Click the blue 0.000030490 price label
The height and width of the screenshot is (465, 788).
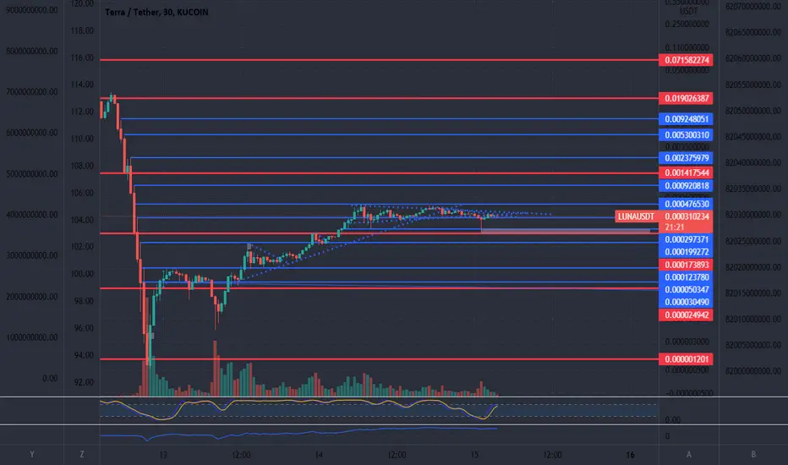(686, 302)
